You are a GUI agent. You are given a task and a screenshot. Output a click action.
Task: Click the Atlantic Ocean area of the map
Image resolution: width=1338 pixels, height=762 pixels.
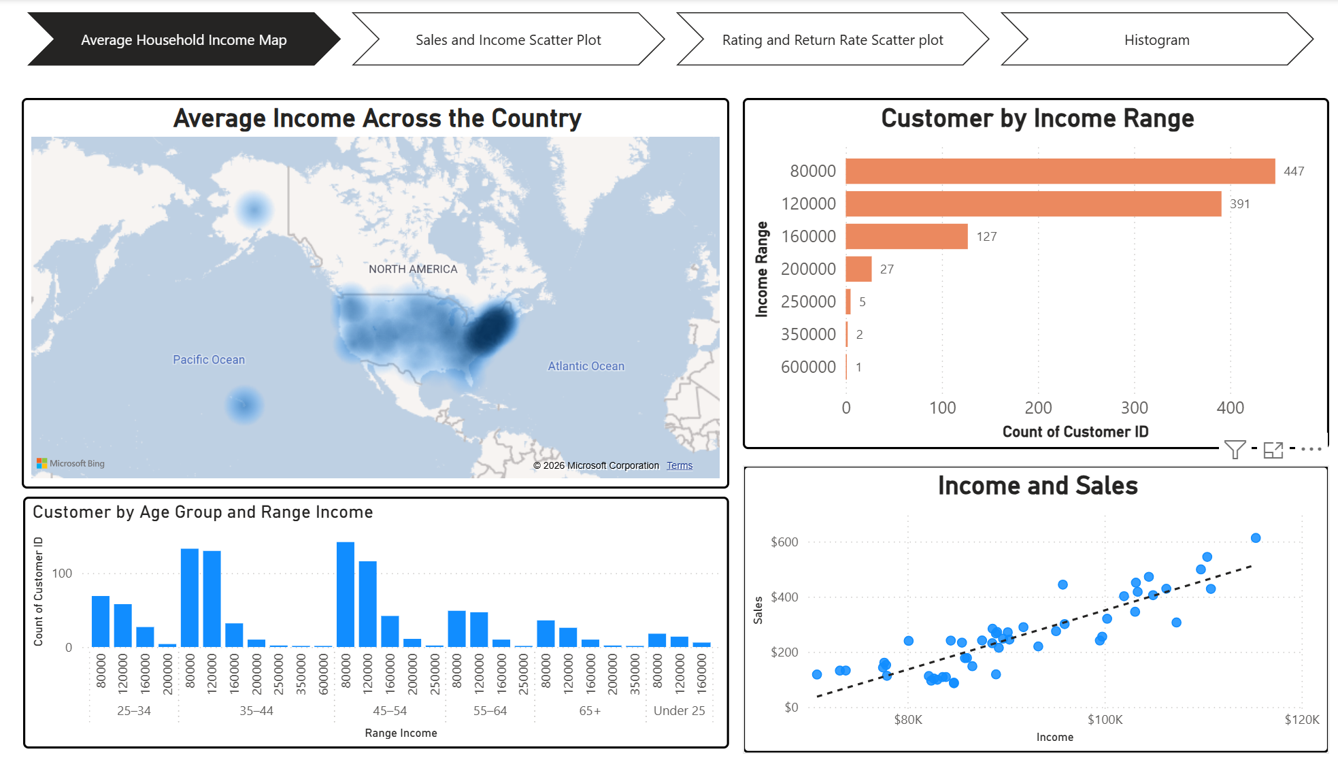point(586,365)
